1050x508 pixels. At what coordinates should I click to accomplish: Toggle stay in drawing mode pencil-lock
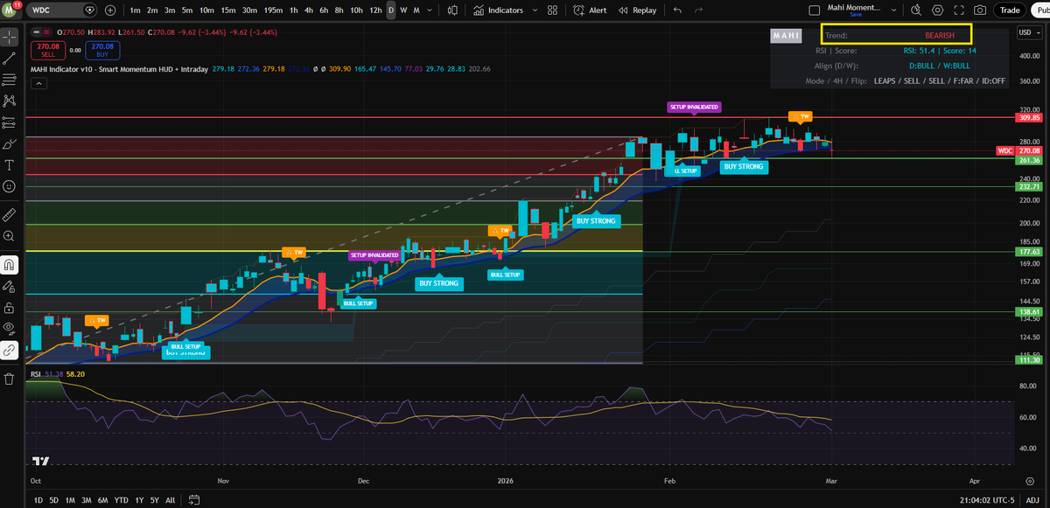[x=9, y=286]
